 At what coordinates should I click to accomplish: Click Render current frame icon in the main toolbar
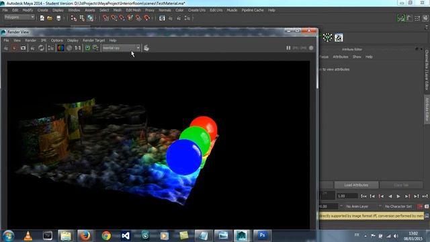click(x=171, y=18)
